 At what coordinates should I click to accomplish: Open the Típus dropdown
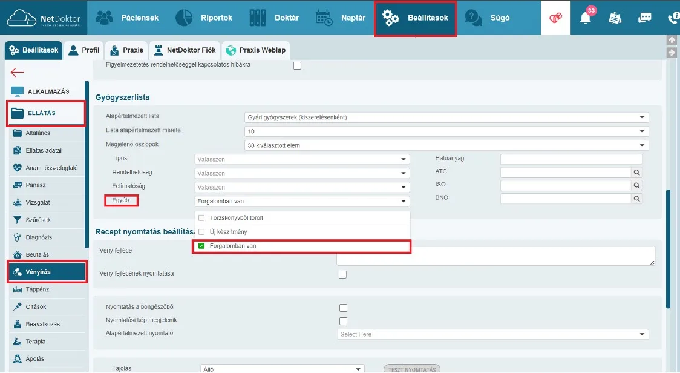(x=302, y=159)
